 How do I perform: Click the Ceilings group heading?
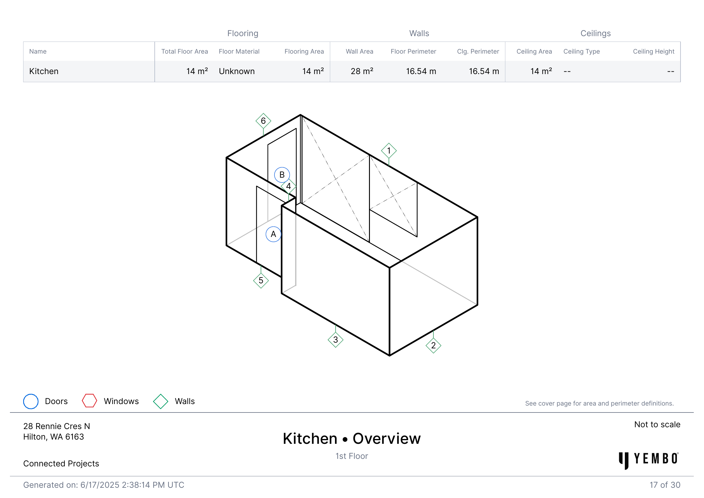[595, 33]
